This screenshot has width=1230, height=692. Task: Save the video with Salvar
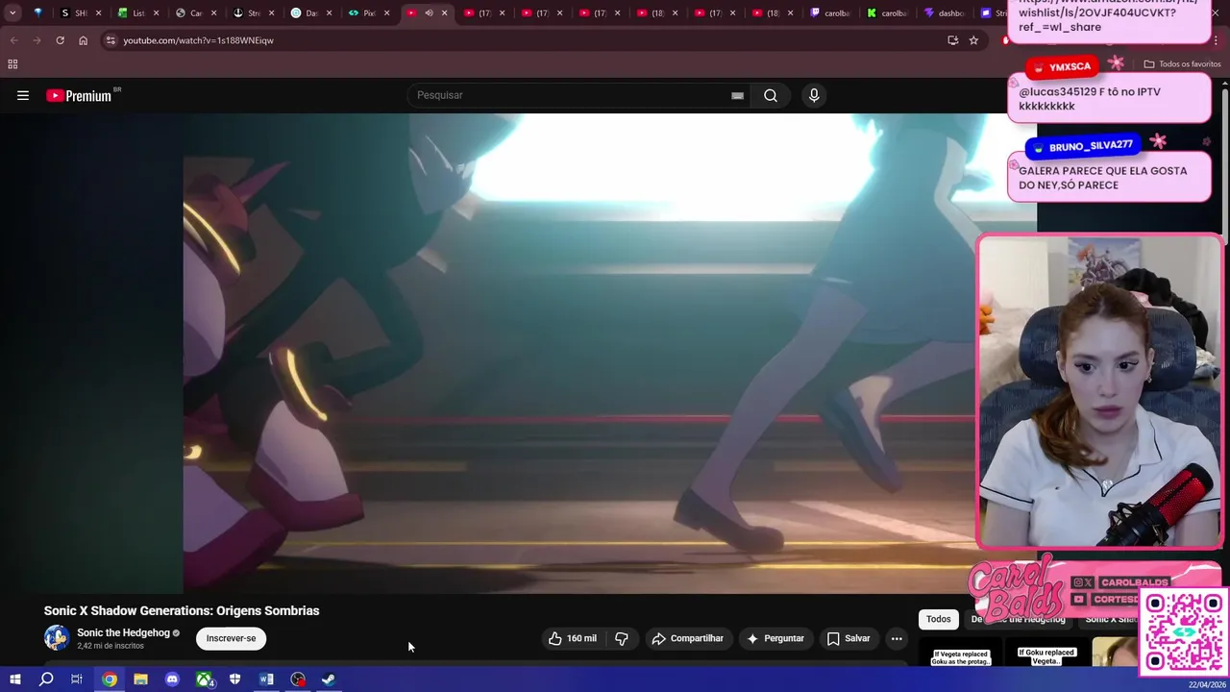click(849, 638)
